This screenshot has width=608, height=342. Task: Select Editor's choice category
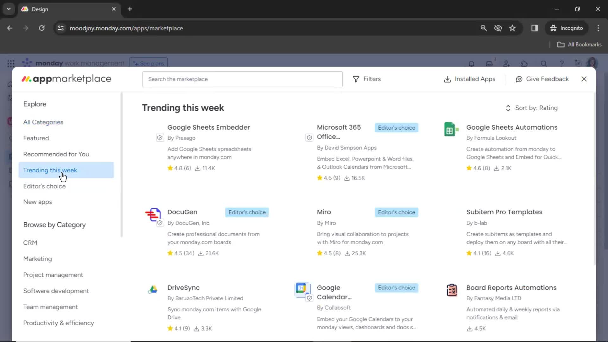44,186
